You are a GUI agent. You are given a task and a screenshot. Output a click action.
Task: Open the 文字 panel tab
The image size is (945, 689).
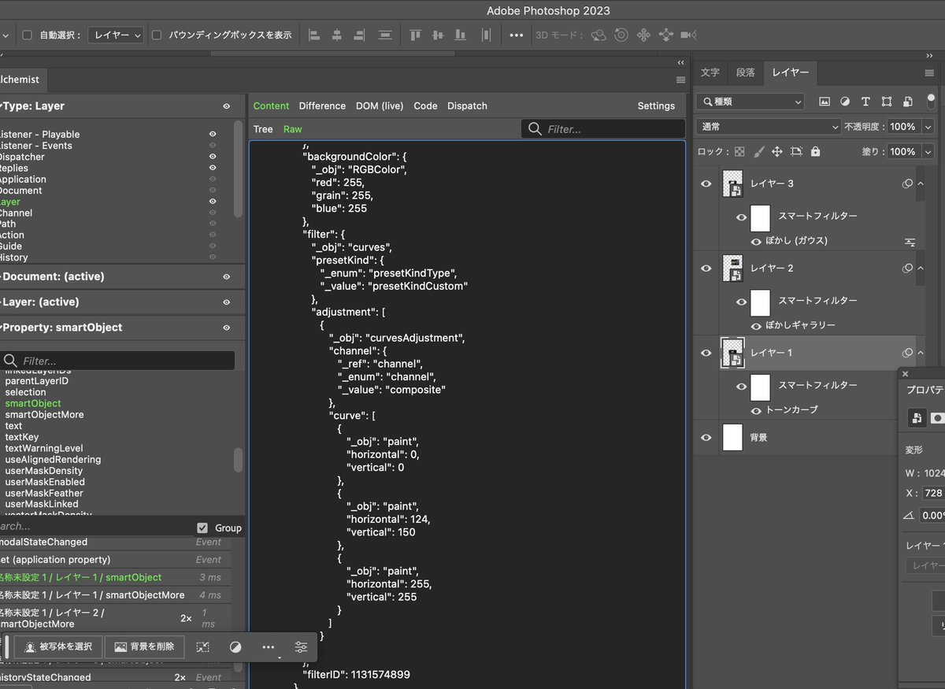(710, 72)
